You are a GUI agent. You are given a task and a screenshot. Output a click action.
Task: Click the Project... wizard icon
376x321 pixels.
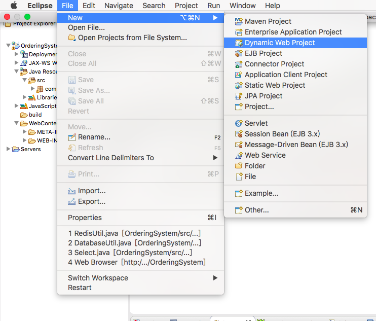(239, 106)
